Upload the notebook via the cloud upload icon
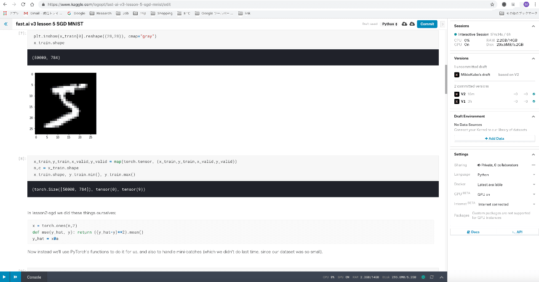Screen dimensions: 539x282 point(403,24)
